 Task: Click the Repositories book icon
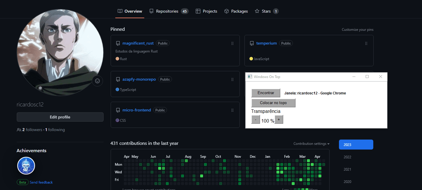coord(151,11)
